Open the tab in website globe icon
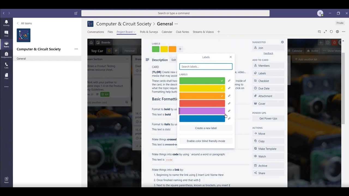 tap(337, 32)
